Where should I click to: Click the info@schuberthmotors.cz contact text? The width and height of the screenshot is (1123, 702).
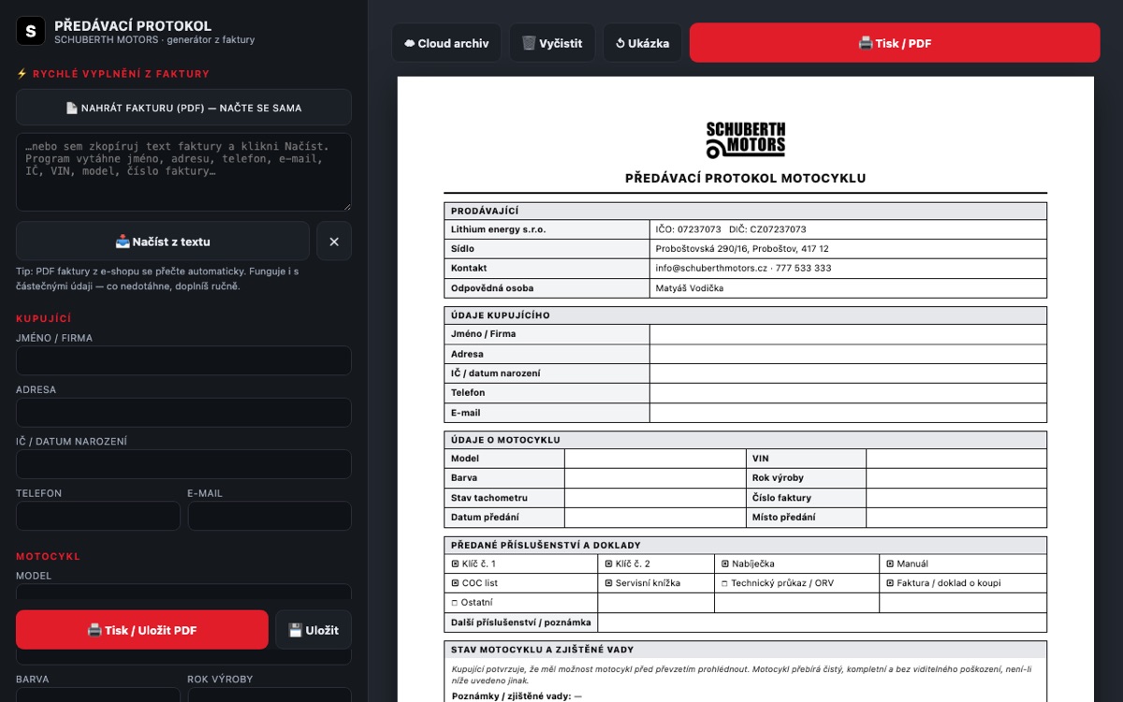pyautogui.click(x=744, y=269)
